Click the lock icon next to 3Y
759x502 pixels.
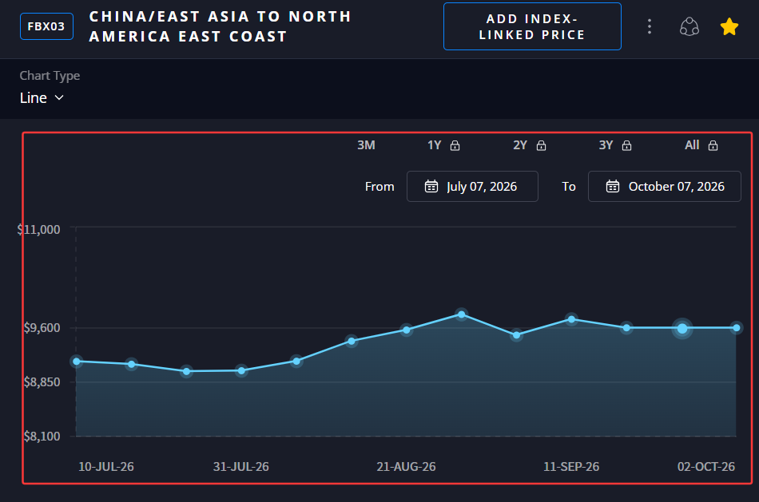627,145
